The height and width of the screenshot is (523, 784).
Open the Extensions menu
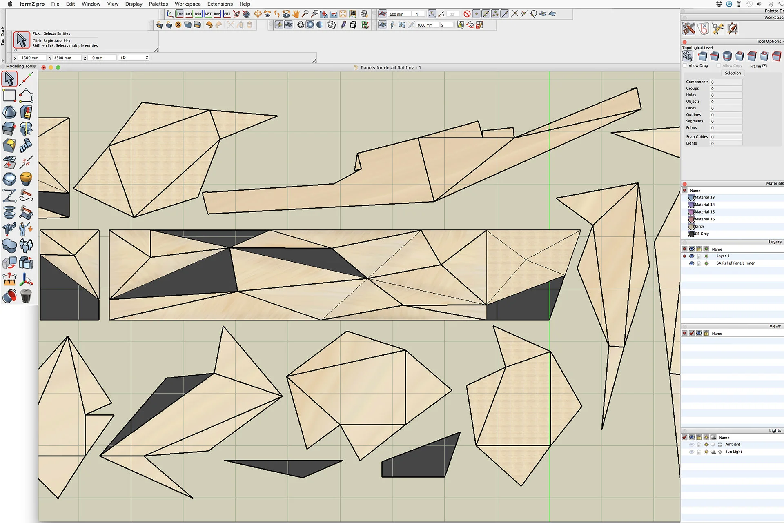(220, 4)
